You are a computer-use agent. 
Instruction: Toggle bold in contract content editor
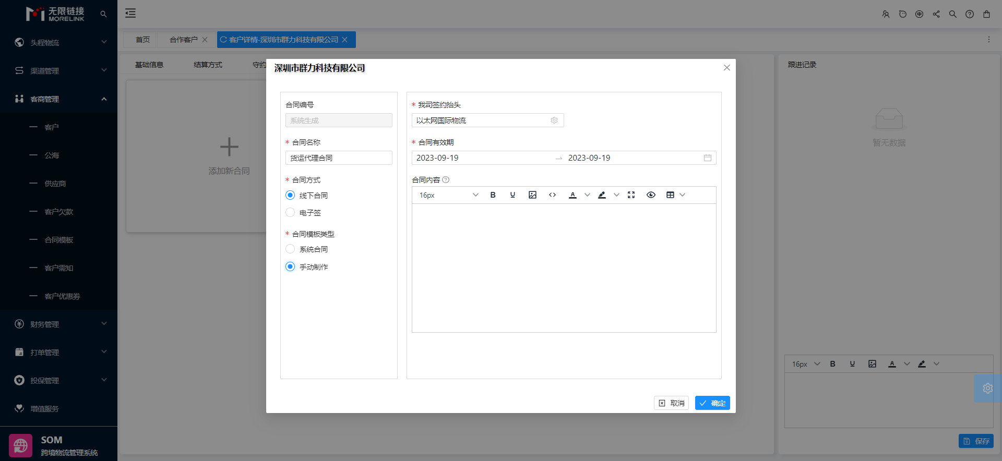tap(493, 195)
